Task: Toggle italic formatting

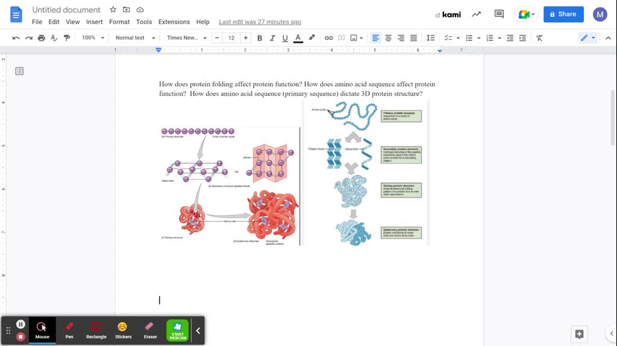Action: pyautogui.click(x=272, y=38)
